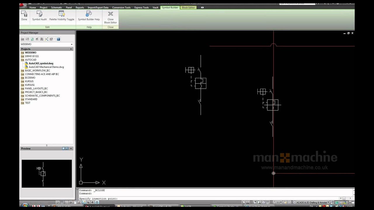This screenshot has width=374, height=210.
Task: Switch to Express Tools tab
Action: point(141,8)
